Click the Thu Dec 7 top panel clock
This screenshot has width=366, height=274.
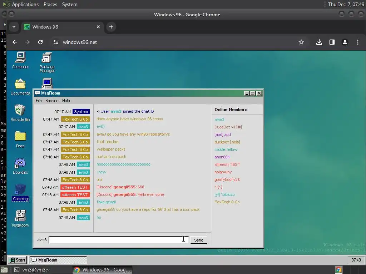tap(346, 4)
